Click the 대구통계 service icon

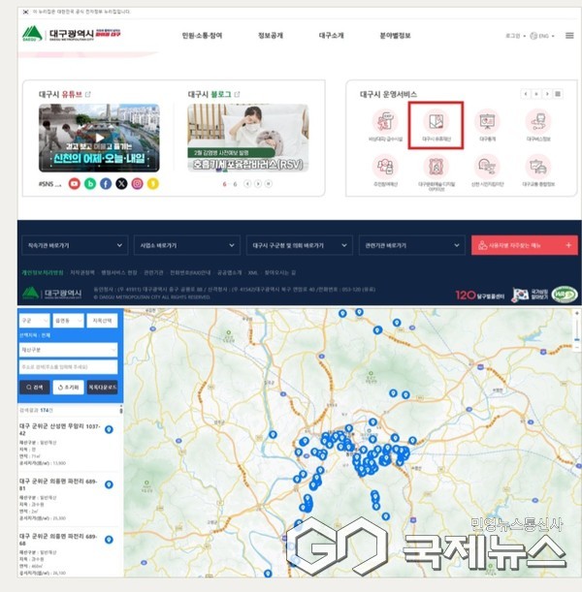(487, 123)
